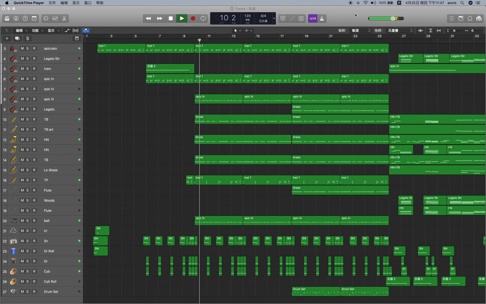
Task: Open the 拖移 drag mode dropdown
Action: coord(400,30)
